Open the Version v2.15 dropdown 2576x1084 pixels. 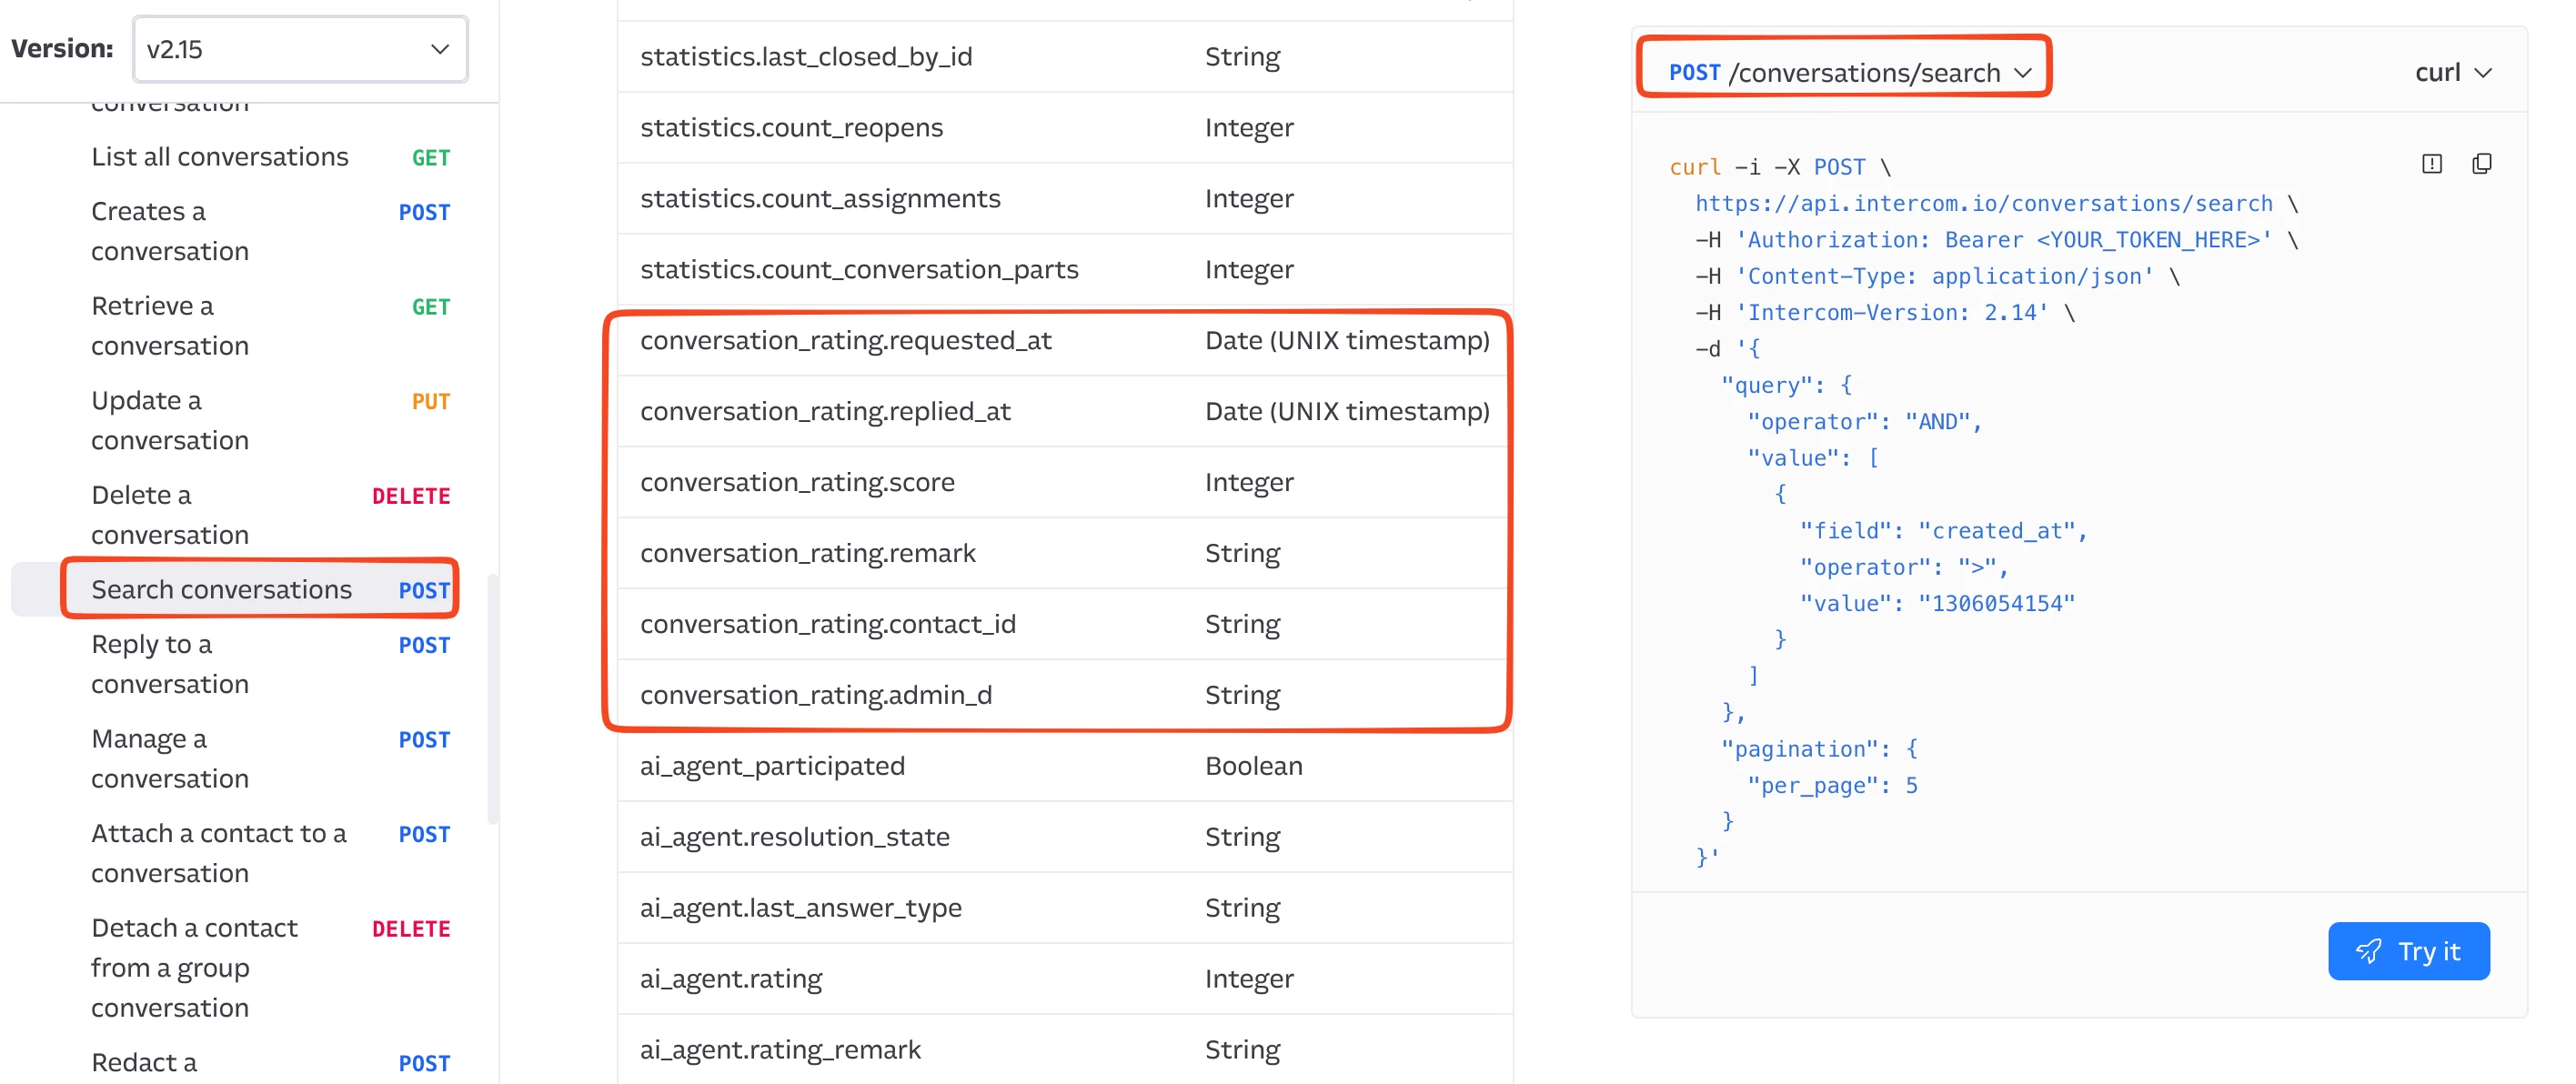[299, 49]
